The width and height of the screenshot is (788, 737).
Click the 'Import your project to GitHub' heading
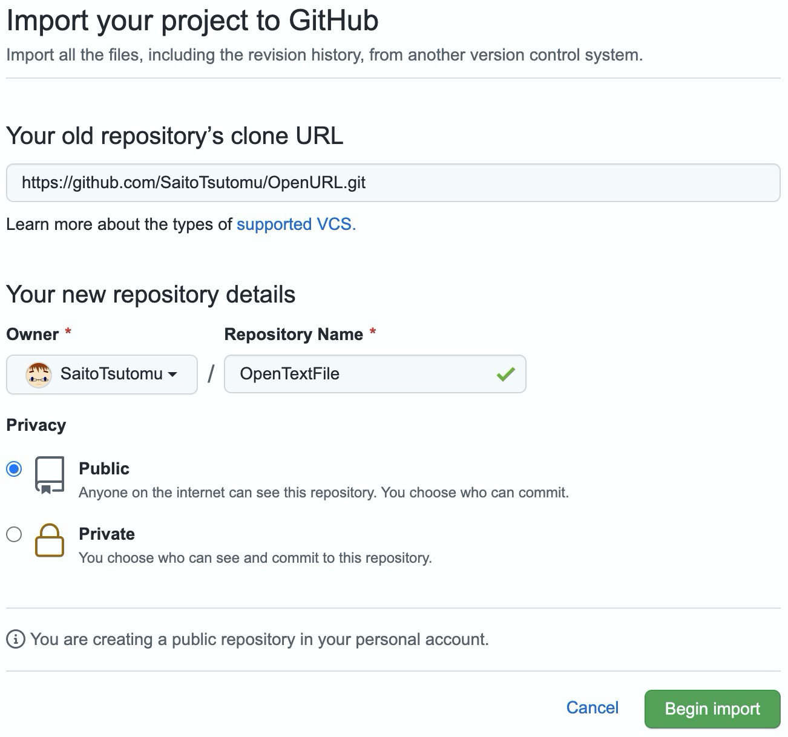point(192,21)
